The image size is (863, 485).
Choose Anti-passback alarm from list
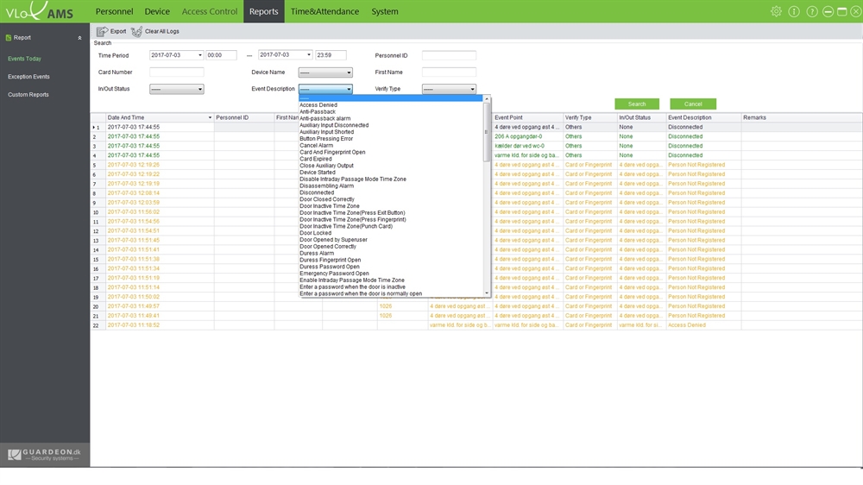click(x=324, y=118)
